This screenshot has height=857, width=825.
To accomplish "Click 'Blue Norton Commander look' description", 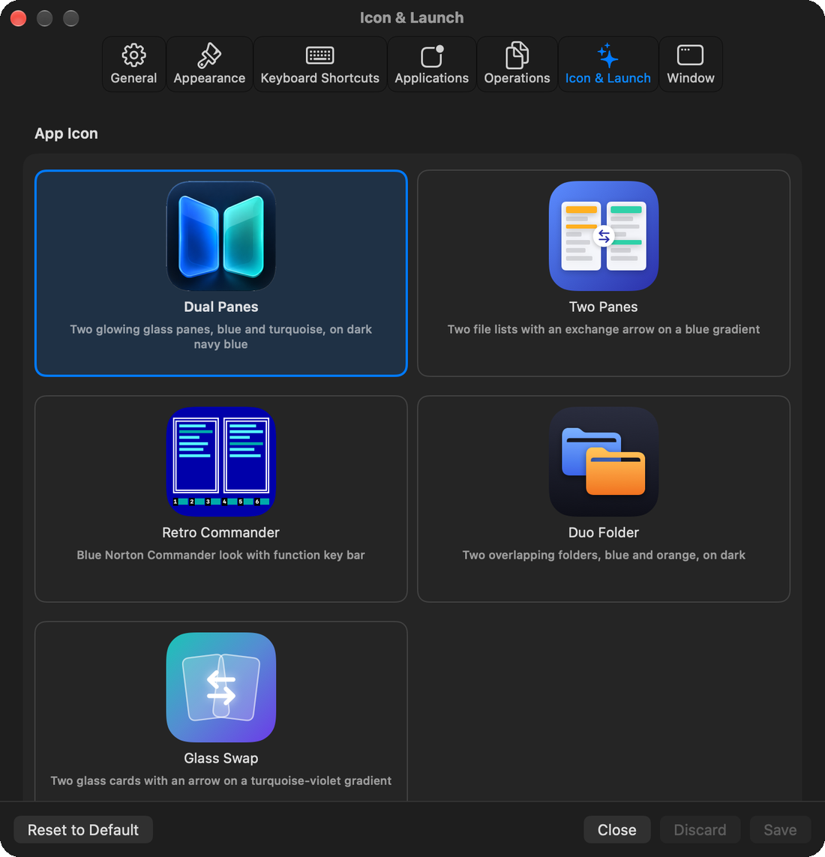I will (220, 555).
